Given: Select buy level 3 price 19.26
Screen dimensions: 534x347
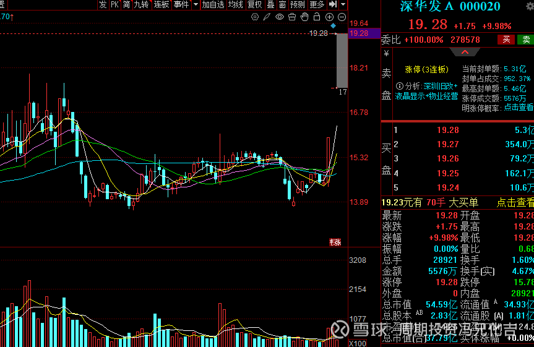Looking at the screenshot, I should click(x=448, y=159).
